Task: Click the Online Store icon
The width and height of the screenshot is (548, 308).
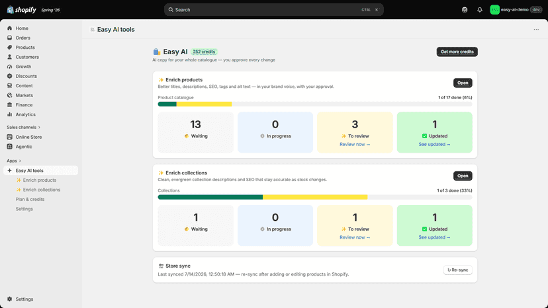Action: tap(9, 137)
